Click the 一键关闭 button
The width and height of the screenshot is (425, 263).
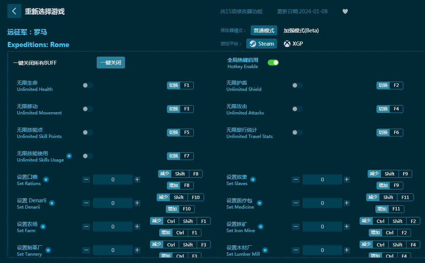coord(111,63)
